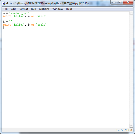The image size is (135, 134).
Task: Click the vertical scrollbar track
Action: (131, 69)
